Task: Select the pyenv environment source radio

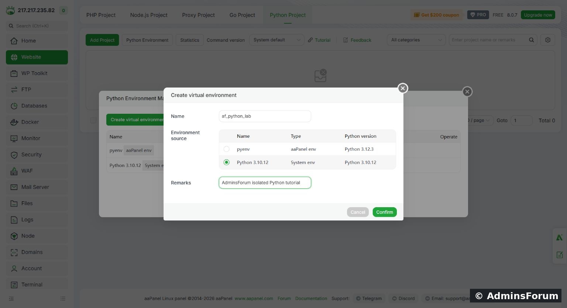Action: pos(227,149)
